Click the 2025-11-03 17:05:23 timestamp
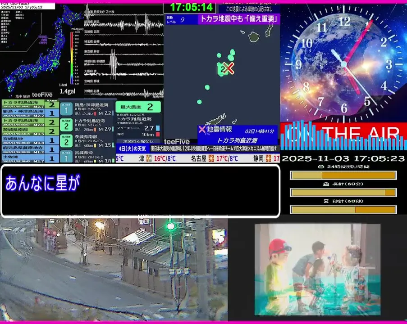This screenshot has height=324, width=407. pos(343,158)
